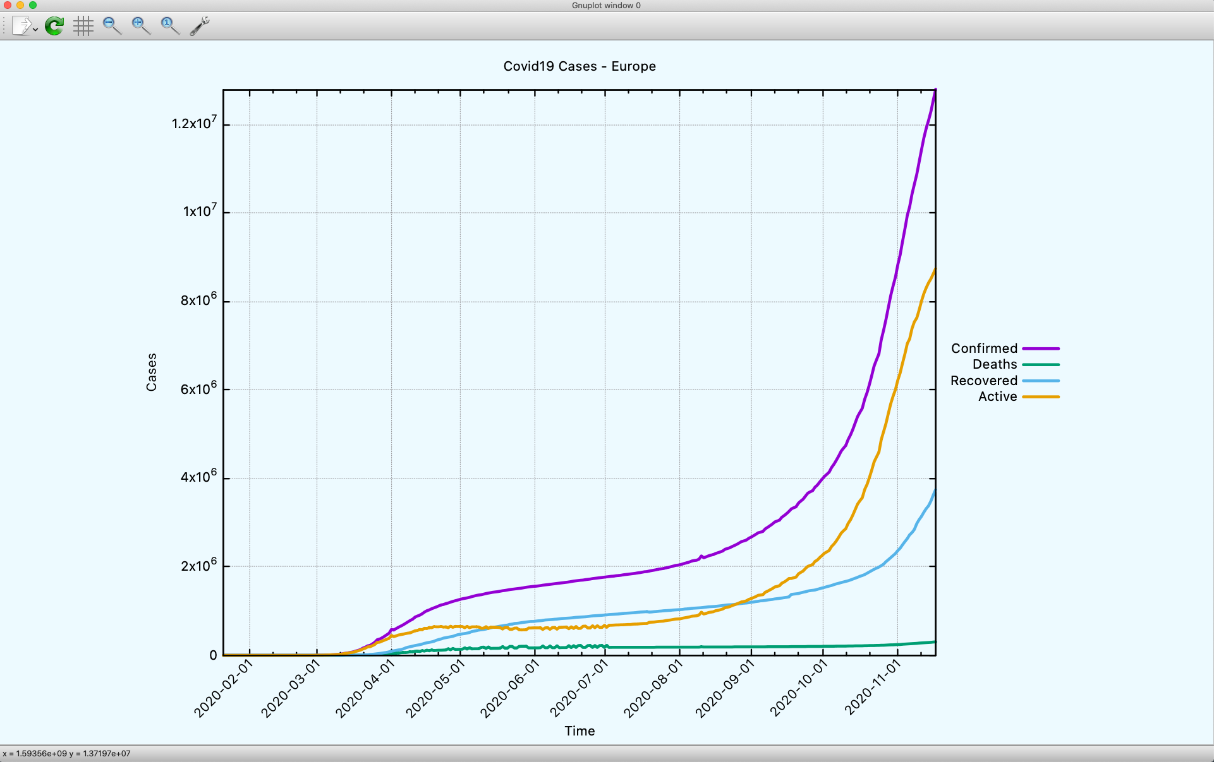The width and height of the screenshot is (1214, 762).
Task: Toggle the grid lines icon
Action: pyautogui.click(x=83, y=26)
